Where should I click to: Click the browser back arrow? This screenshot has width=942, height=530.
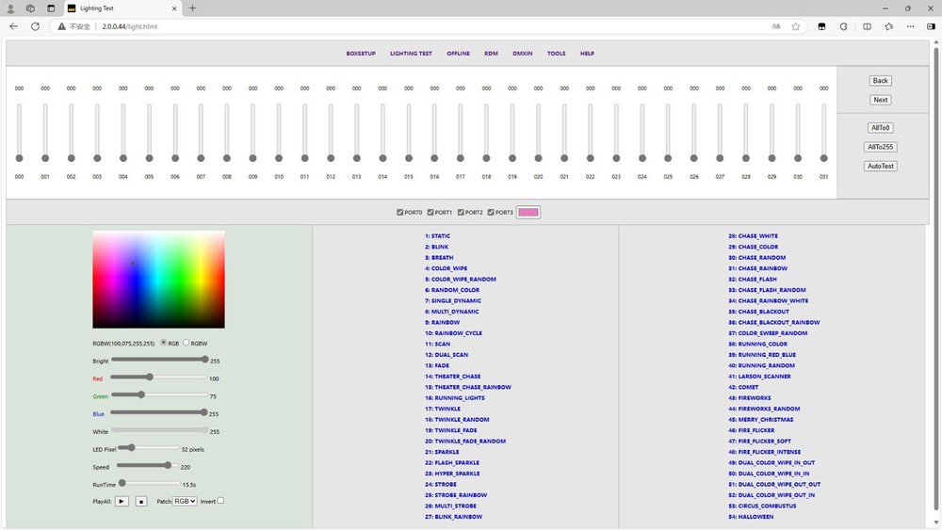(13, 26)
